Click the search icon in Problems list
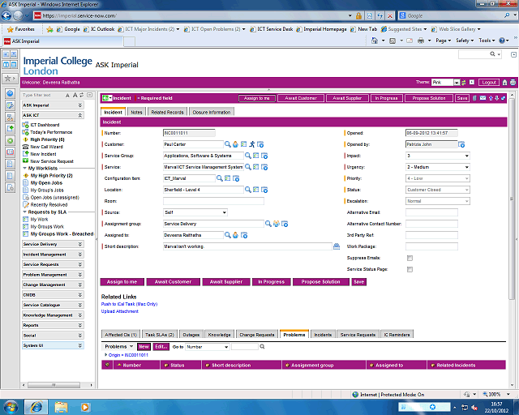 (x=262, y=346)
